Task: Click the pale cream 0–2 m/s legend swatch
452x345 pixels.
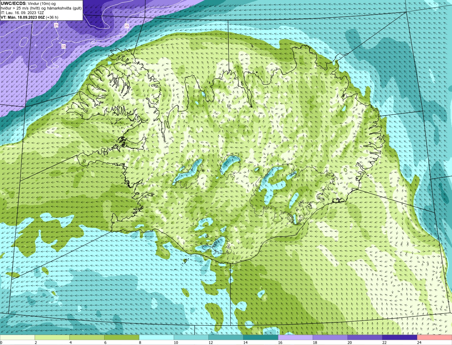Action: coord(17,337)
